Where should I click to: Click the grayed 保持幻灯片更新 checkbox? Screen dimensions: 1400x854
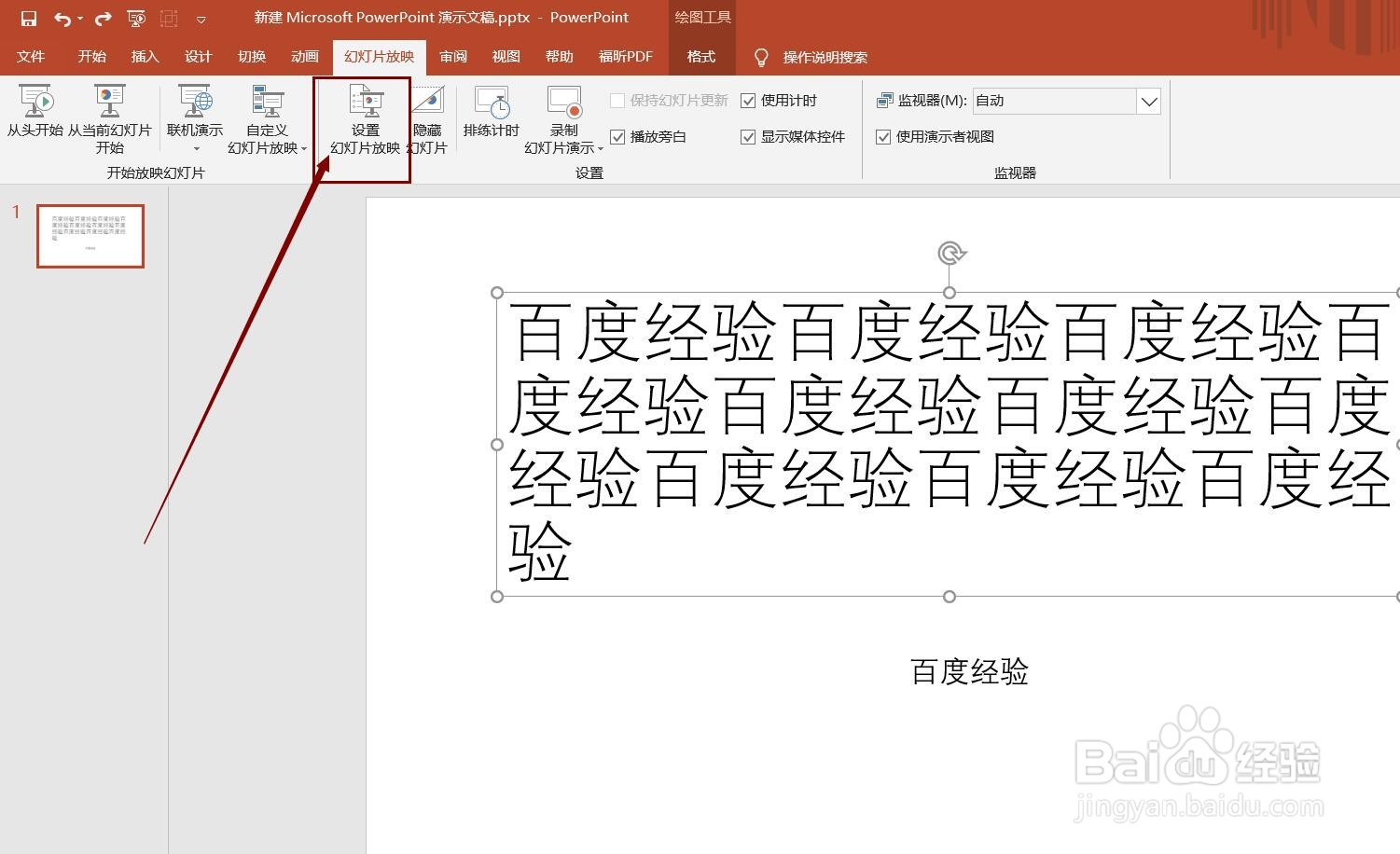(x=617, y=101)
